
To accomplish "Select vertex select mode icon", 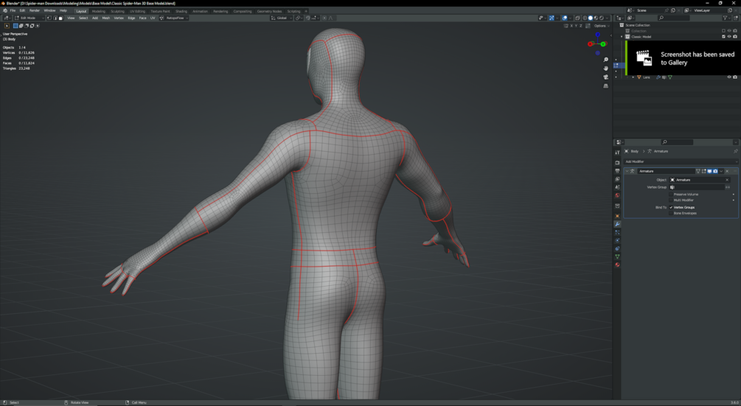I will [x=49, y=18].
